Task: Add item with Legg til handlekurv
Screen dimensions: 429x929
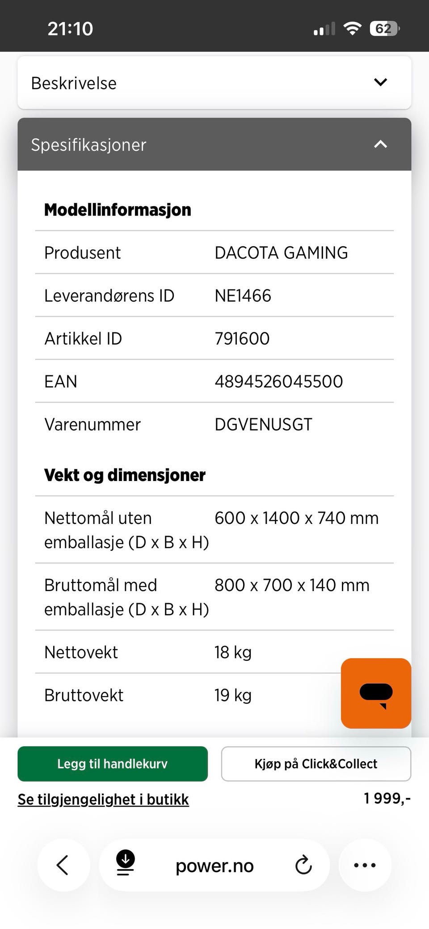Action: [x=113, y=764]
